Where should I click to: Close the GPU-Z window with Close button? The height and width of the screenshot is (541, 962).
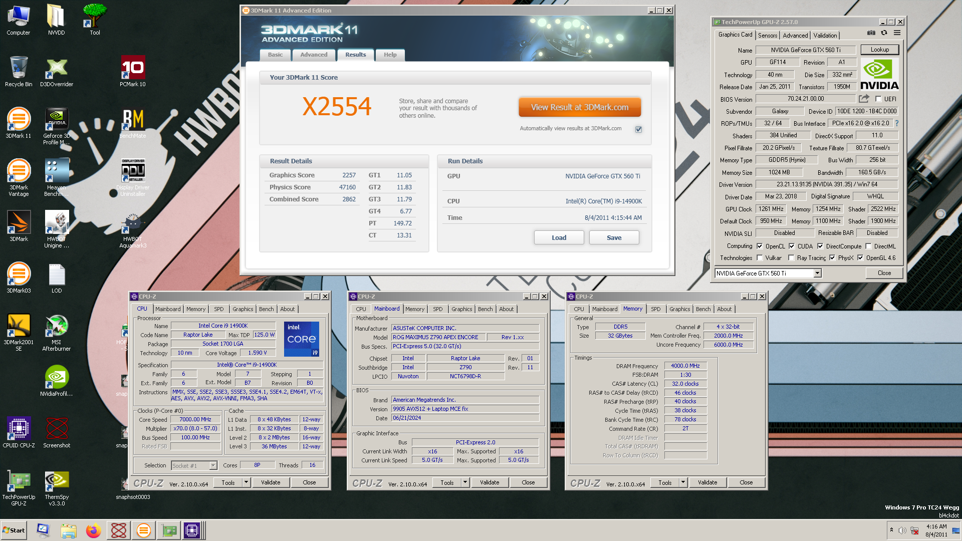coord(884,273)
